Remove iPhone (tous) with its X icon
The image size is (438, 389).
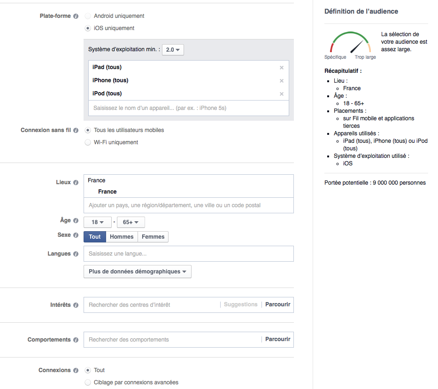pos(282,81)
